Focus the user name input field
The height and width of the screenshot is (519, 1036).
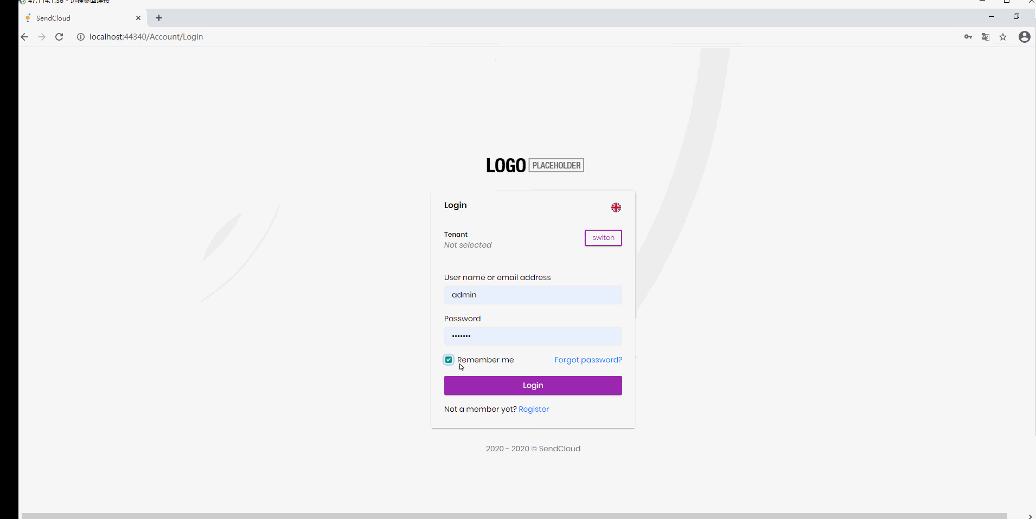[533, 295]
